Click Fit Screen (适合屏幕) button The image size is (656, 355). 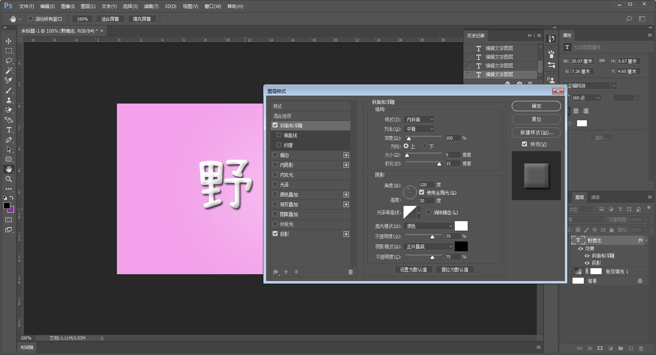(x=110, y=19)
